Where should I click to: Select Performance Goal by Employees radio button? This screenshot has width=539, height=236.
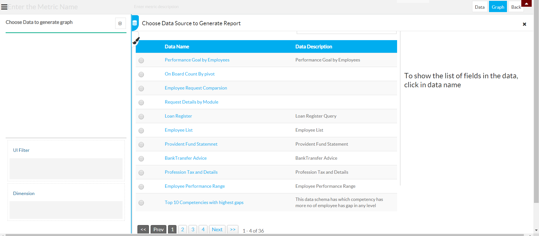pos(141,60)
